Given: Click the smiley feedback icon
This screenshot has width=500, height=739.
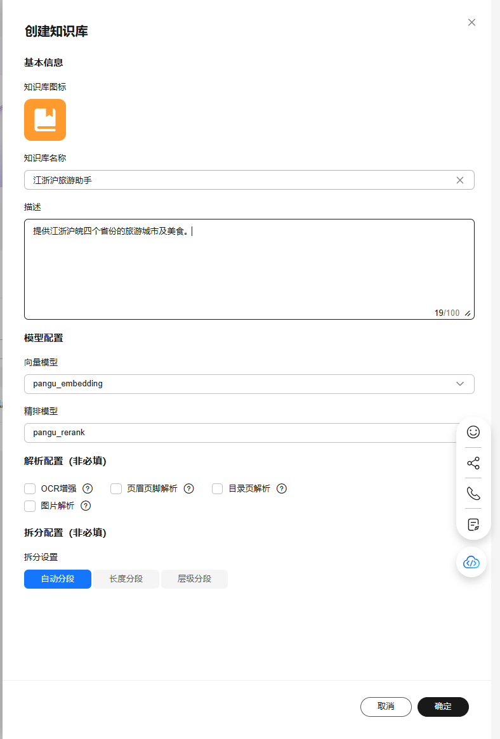Looking at the screenshot, I should [x=473, y=432].
